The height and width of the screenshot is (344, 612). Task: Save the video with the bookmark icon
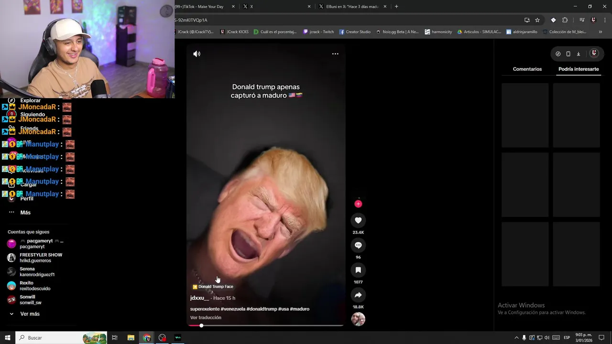click(x=358, y=270)
